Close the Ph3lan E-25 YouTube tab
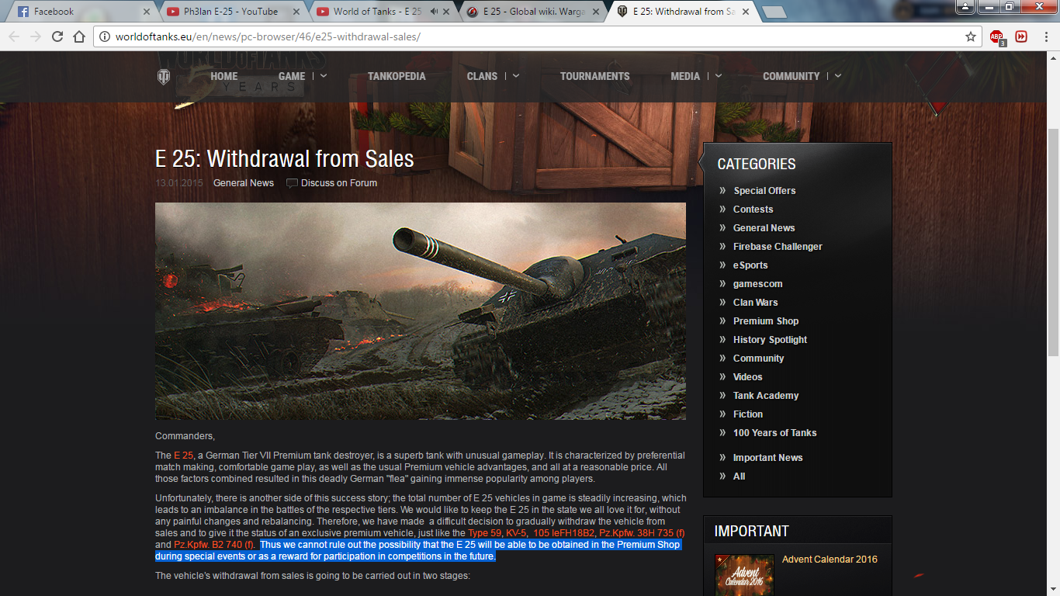 click(x=296, y=12)
